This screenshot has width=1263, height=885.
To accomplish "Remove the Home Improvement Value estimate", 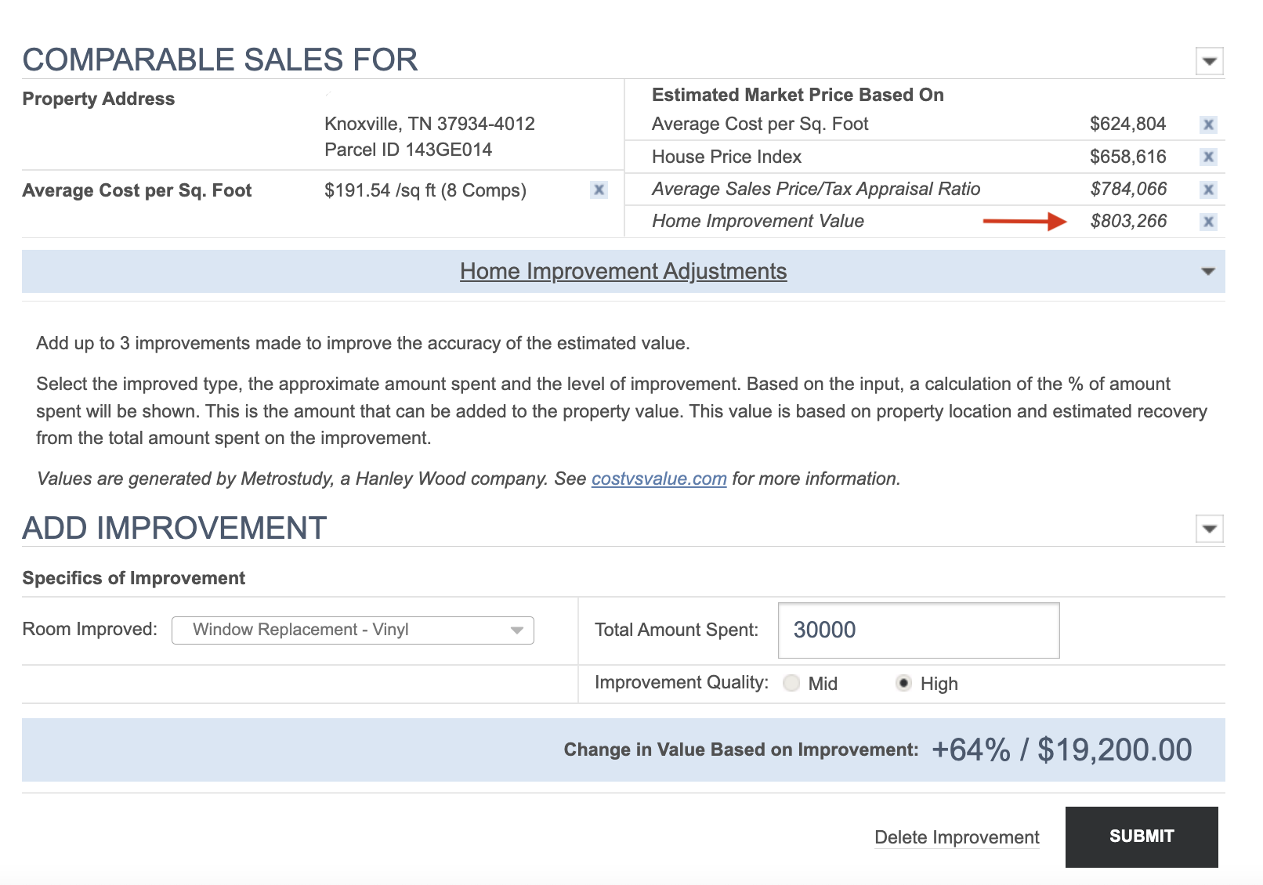I will point(1208,222).
